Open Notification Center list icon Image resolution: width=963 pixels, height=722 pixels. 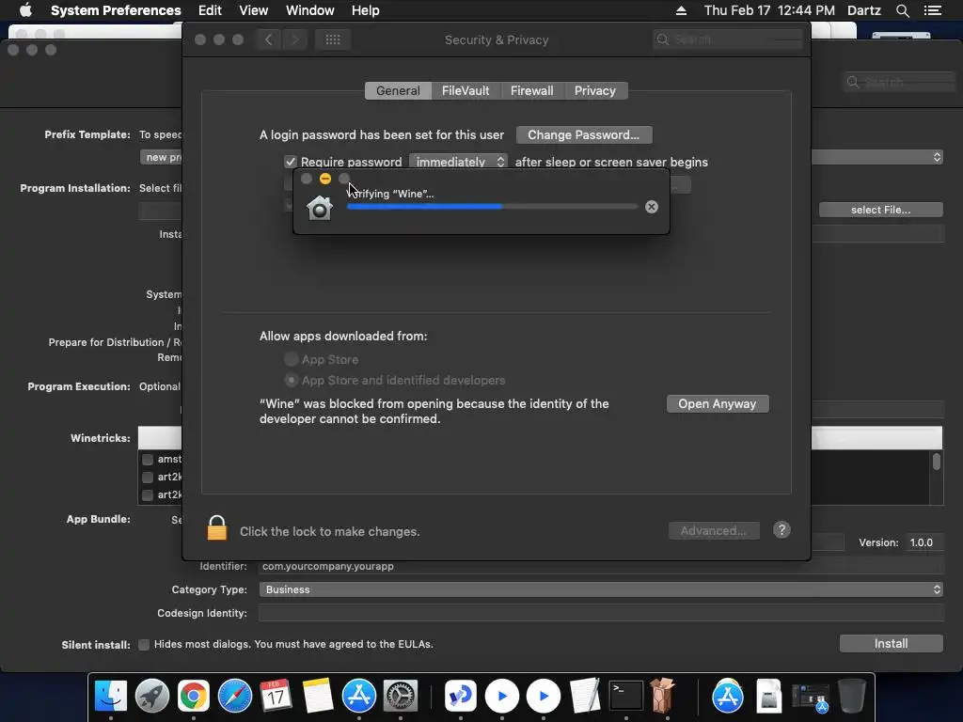coord(932,10)
